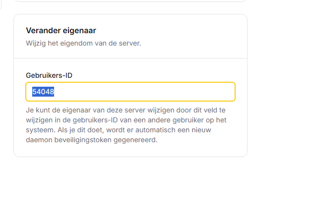The image size is (316, 218).
Task: Click the subtitle "Wijzig het eigendom van de server."
Action: pos(83,43)
